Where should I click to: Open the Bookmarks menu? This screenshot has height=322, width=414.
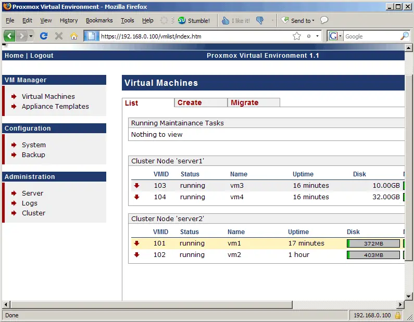click(99, 20)
